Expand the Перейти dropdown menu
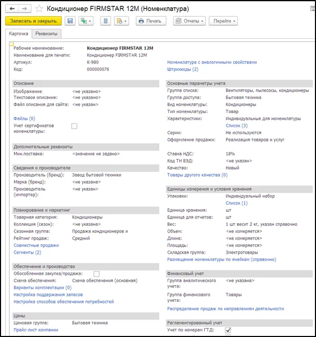Image resolution: width=316 pixels, height=337 pixels. [223, 21]
